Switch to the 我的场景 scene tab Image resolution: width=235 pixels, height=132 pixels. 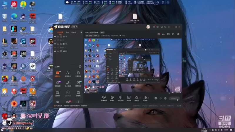pos(60,33)
